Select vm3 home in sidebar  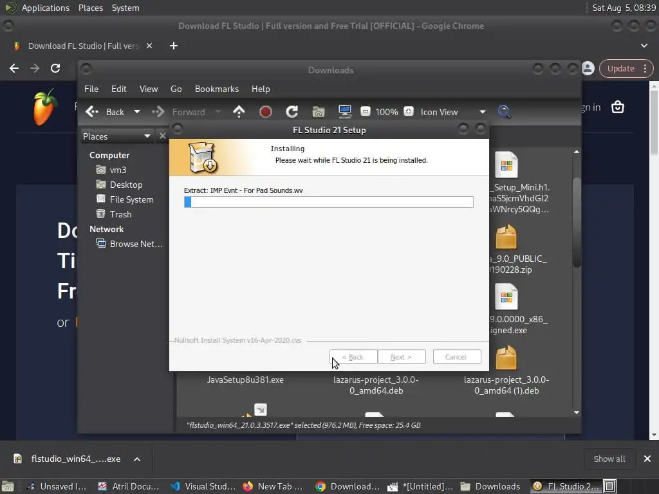111,170
